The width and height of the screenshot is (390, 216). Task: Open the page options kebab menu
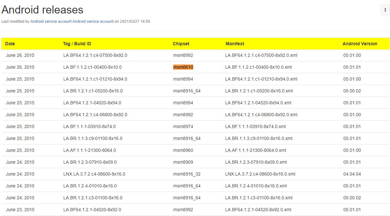point(385,10)
